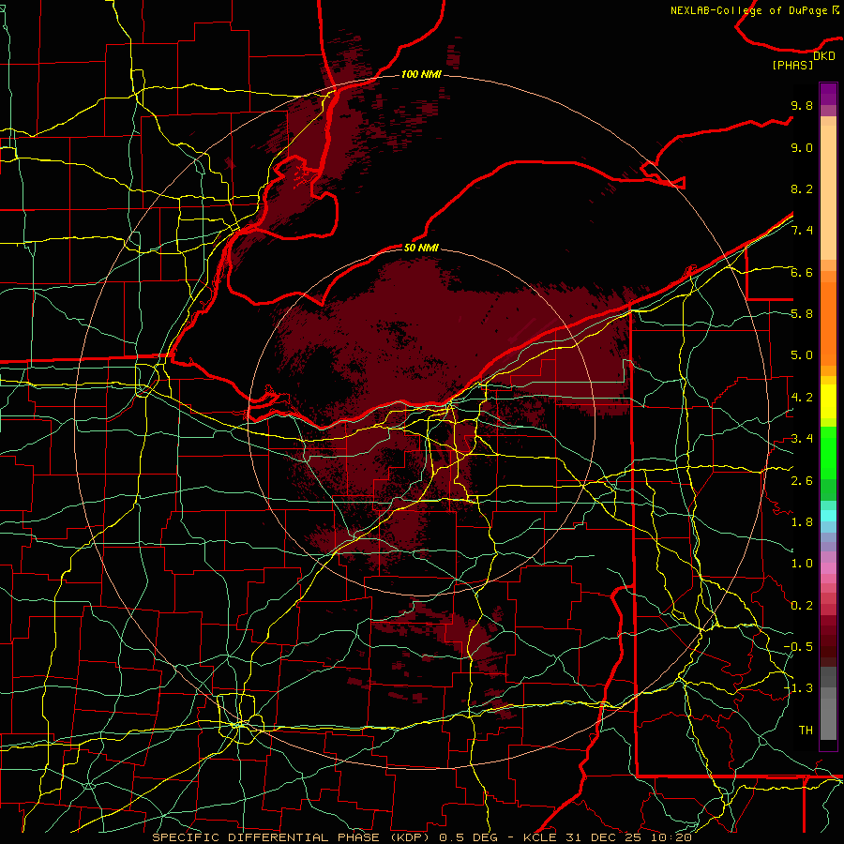Select the 8.2 value on the scale
Screen dimensions: 844x844
(x=802, y=188)
